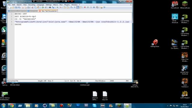192x108 pixels.
Task: Click the Zoom Out toolbar icon
Action: 61,7
